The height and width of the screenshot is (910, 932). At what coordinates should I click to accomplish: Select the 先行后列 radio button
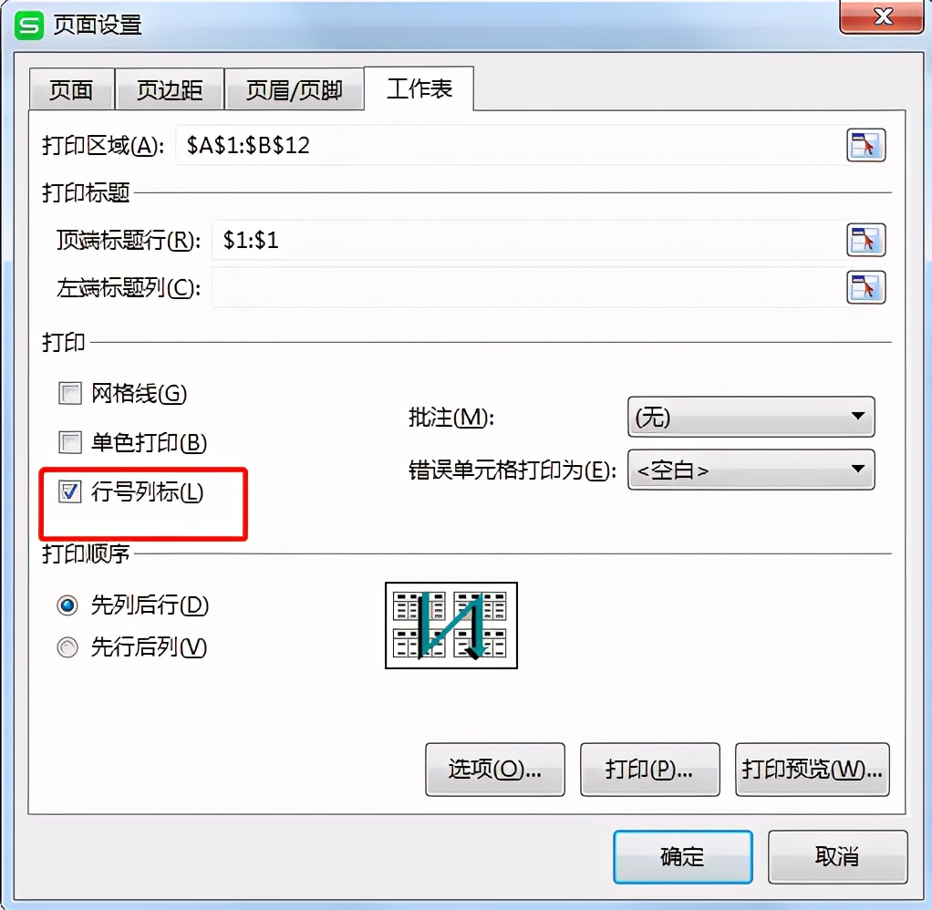pos(67,647)
